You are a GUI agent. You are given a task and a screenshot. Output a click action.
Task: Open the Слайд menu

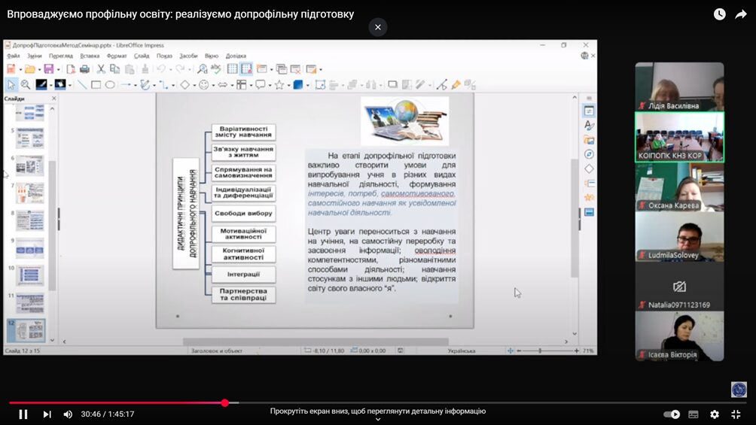142,56
